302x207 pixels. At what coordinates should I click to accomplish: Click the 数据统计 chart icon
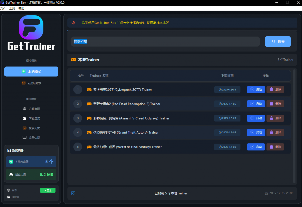tap(9, 151)
